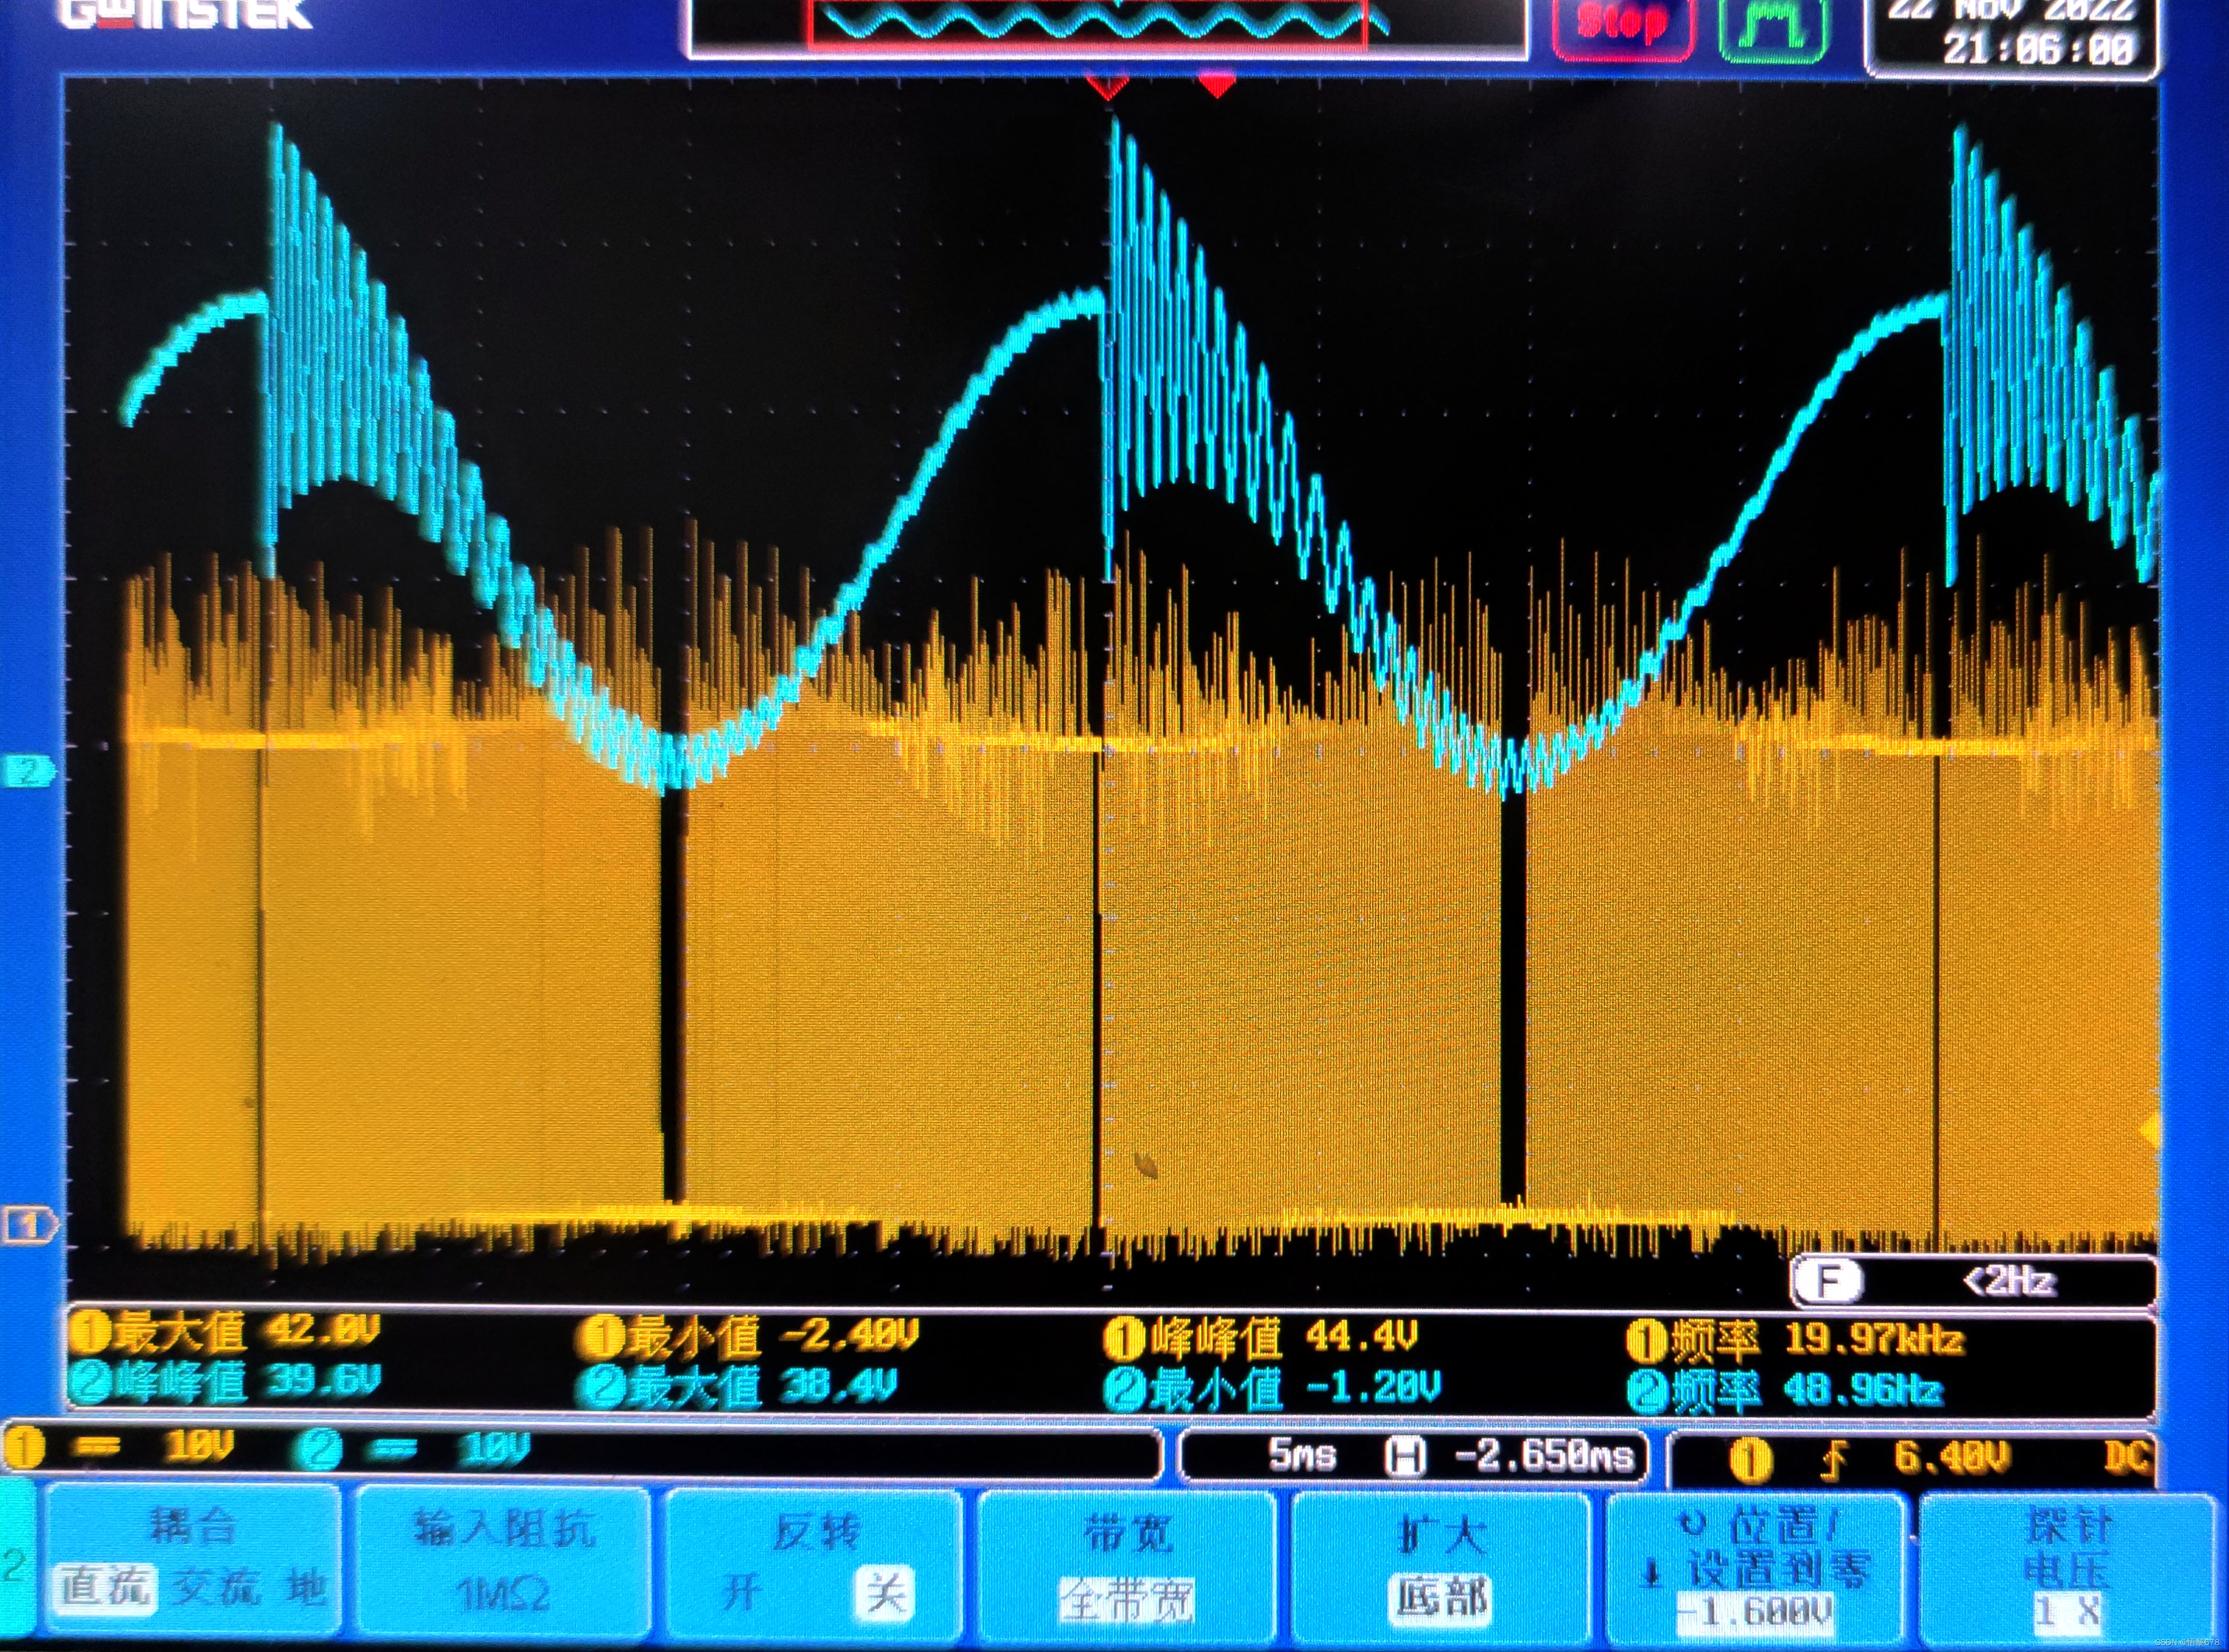Click the cyan channel 2 ground marker

point(29,771)
